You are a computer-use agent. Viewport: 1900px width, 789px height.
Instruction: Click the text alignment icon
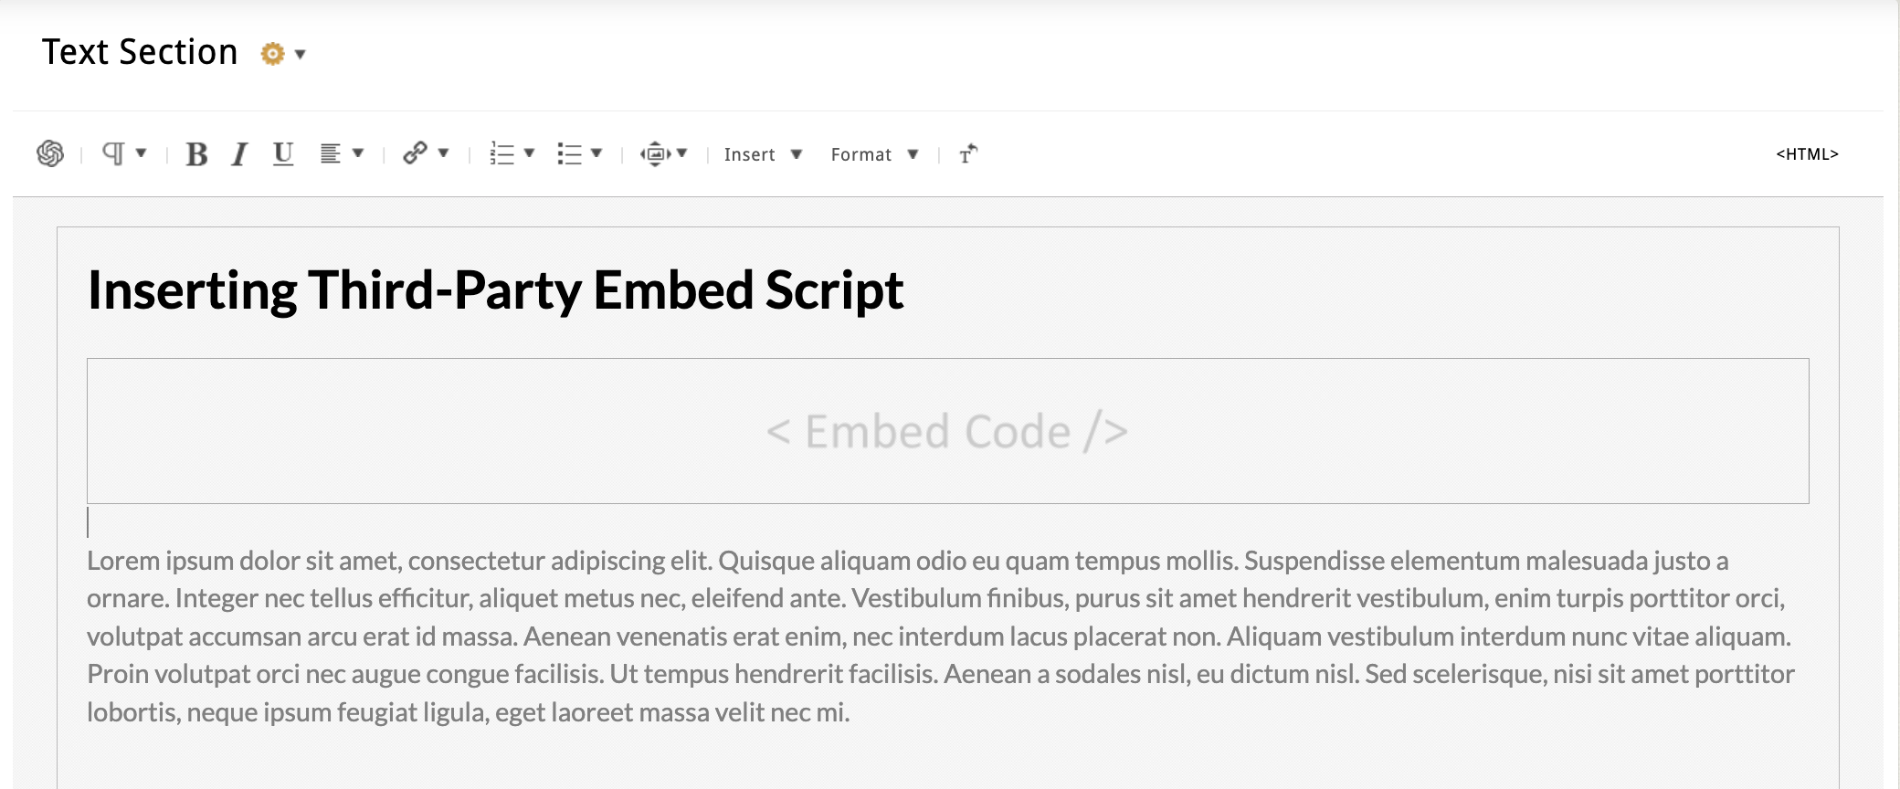(x=331, y=153)
